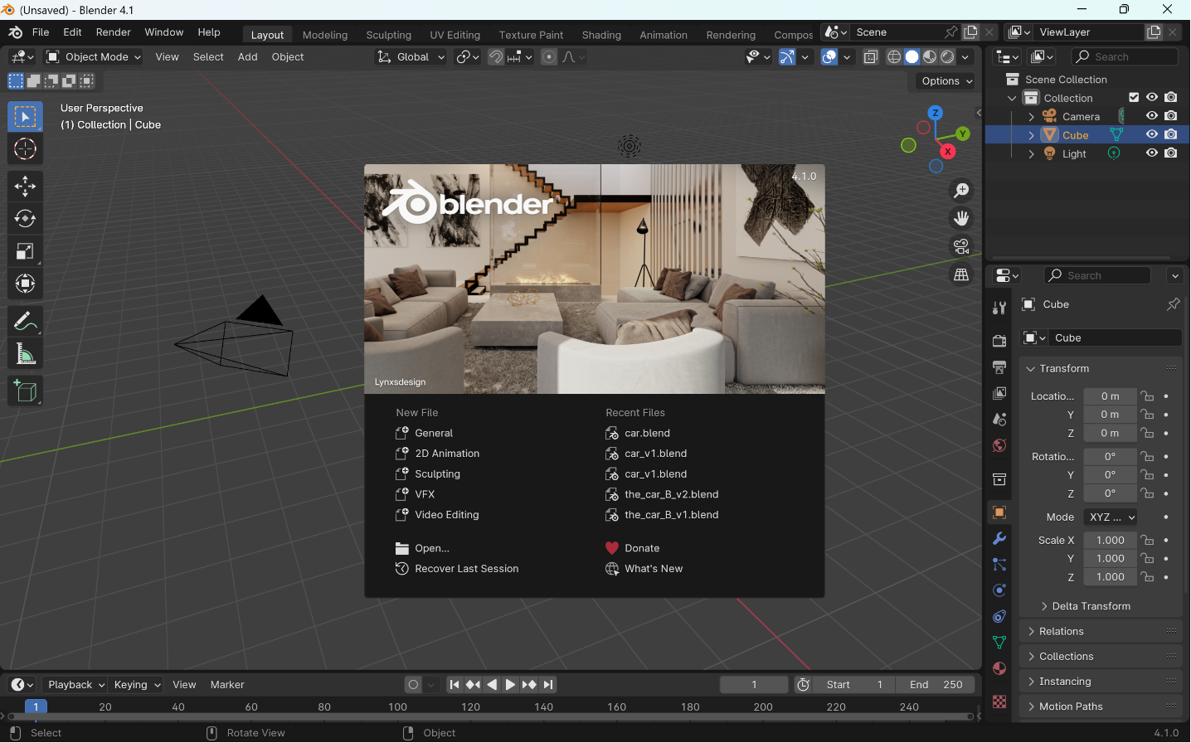This screenshot has width=1191, height=743.
Task: Open the Object Mode dropdown
Action: click(94, 57)
